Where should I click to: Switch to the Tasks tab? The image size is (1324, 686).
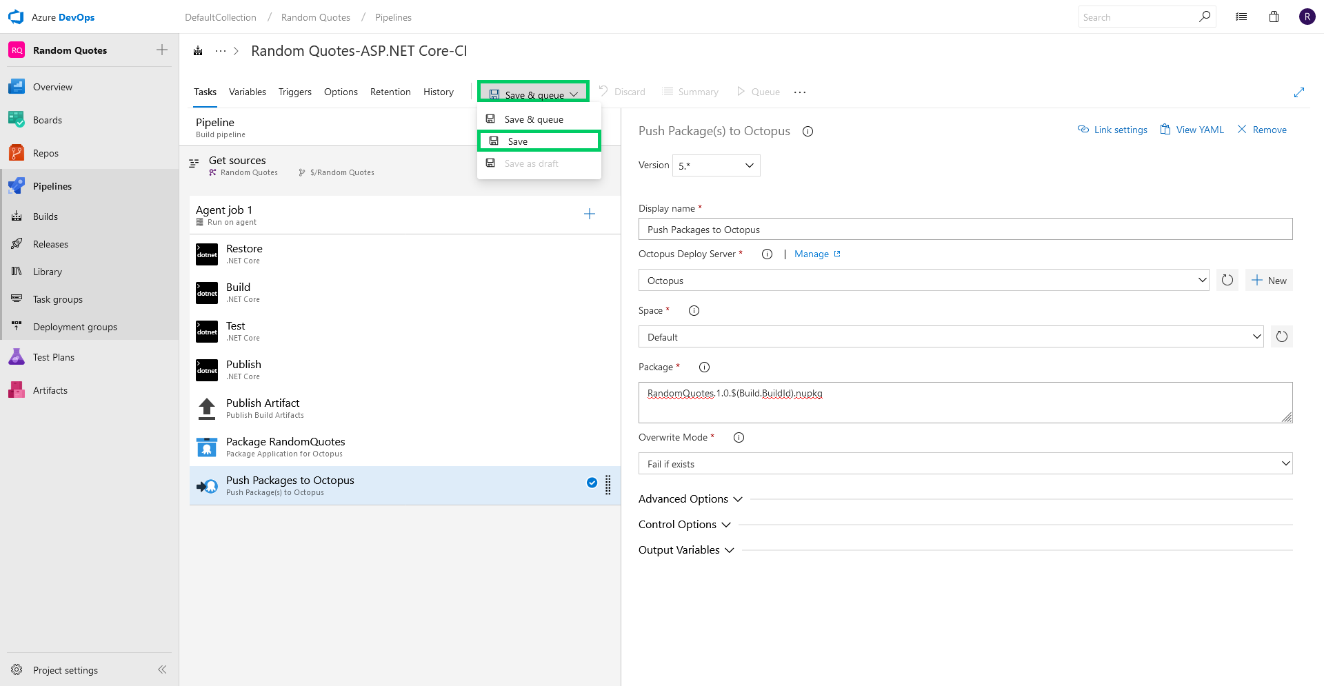click(205, 92)
